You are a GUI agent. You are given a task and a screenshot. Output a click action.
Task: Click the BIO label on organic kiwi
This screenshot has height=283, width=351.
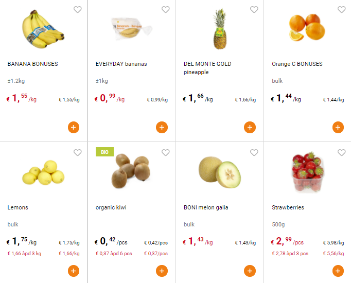[x=104, y=152]
